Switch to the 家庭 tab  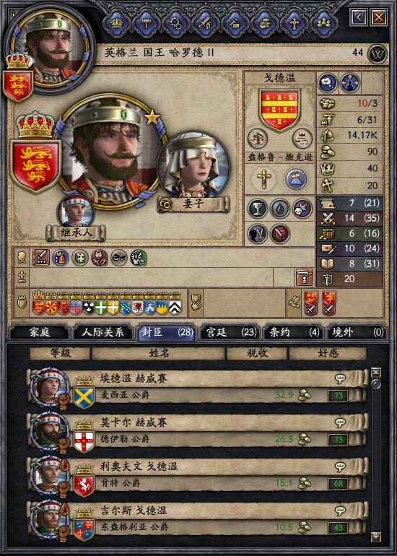tap(40, 332)
